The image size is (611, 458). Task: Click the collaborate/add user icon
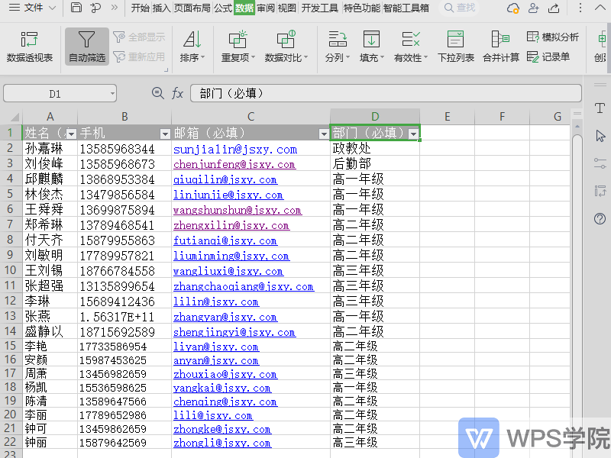(x=533, y=8)
